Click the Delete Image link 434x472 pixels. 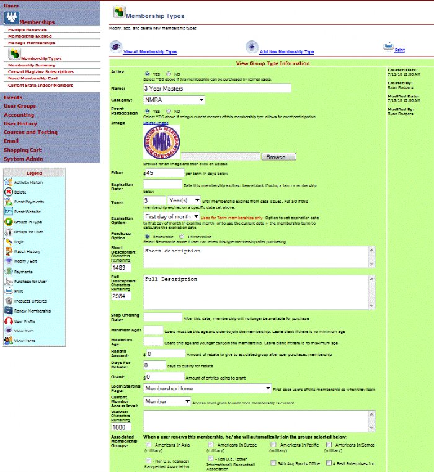coord(156,123)
